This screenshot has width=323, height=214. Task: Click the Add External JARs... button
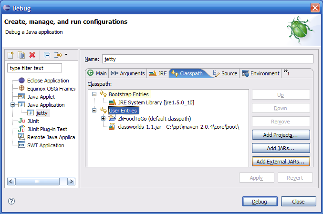click(x=281, y=162)
